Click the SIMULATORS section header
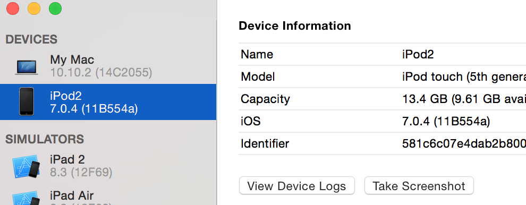 pyautogui.click(x=45, y=139)
